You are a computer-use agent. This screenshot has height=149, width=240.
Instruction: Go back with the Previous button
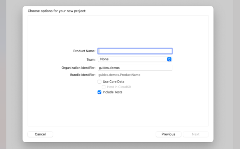tap(168, 134)
